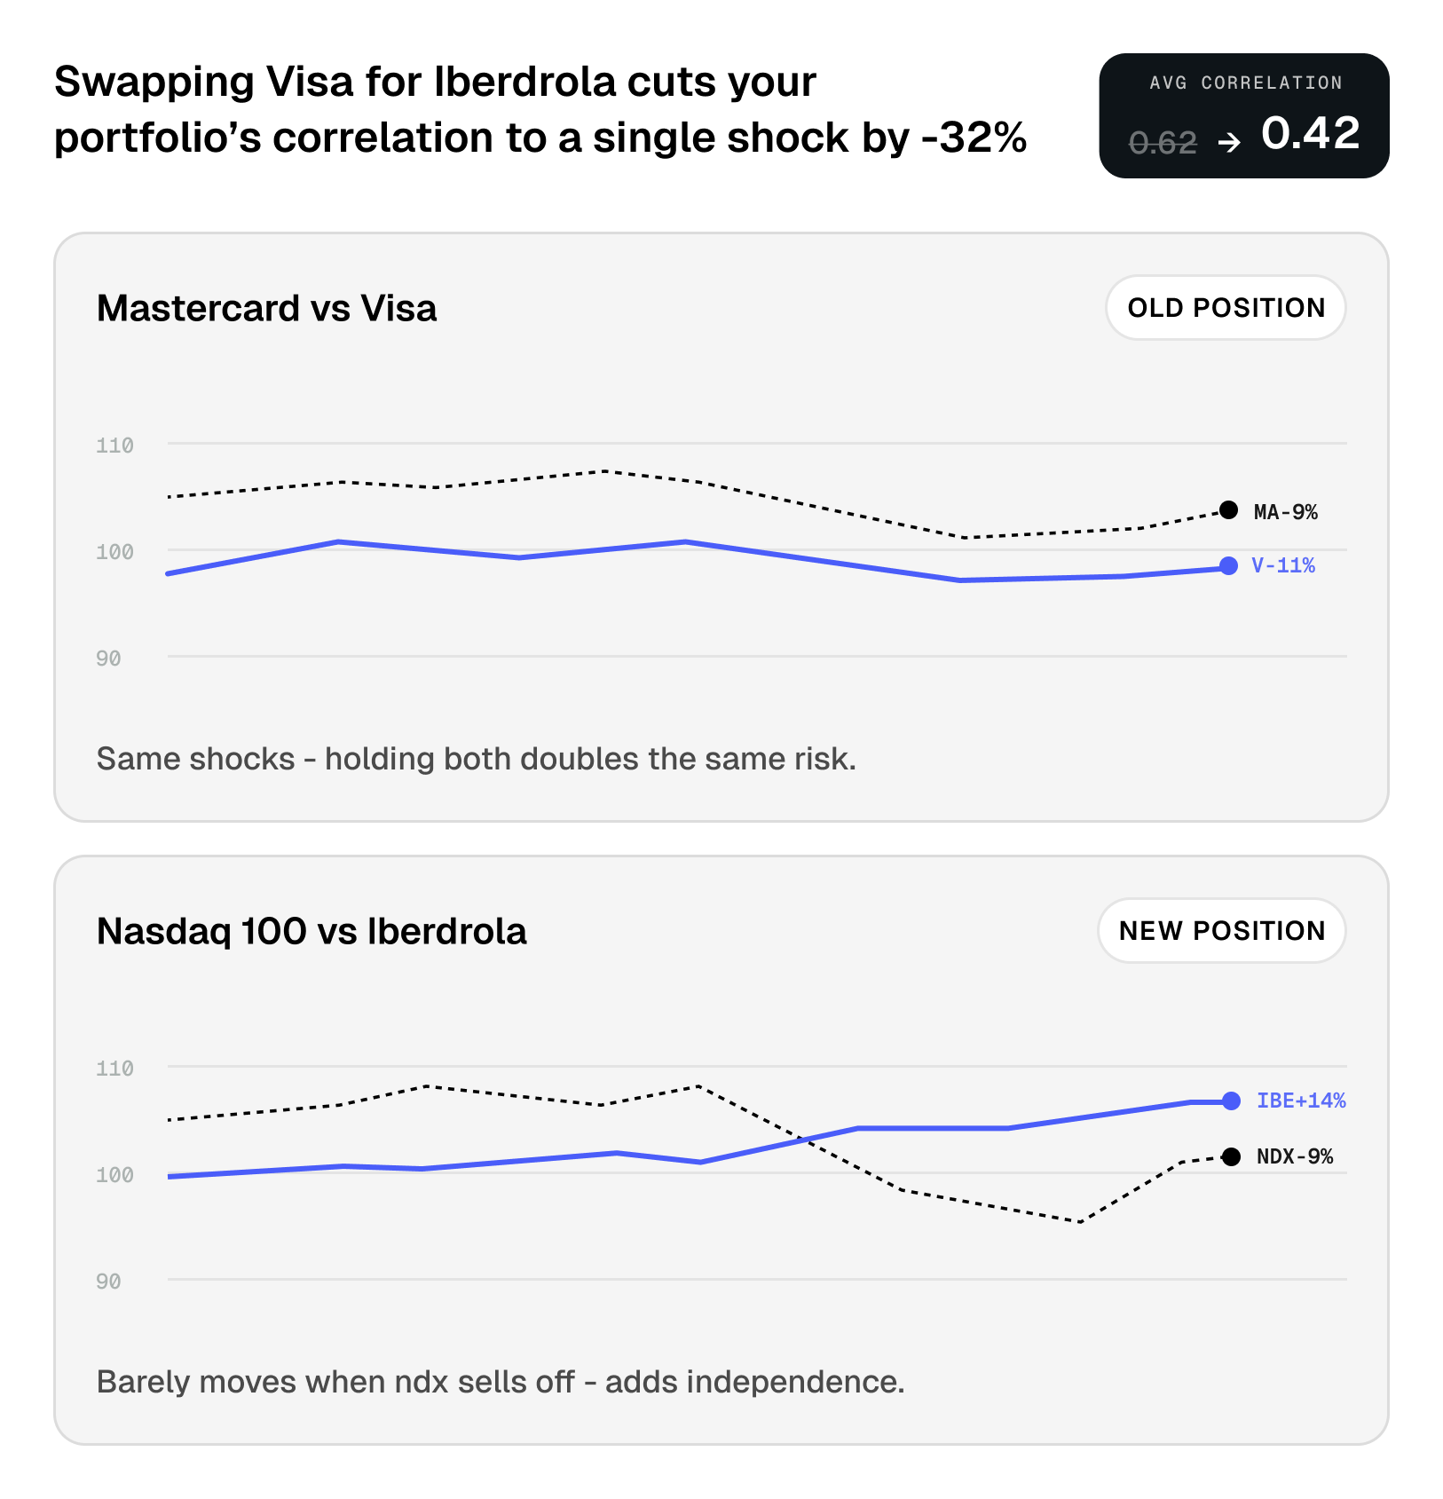Click the OLD POSITION badge
The width and height of the screenshot is (1443, 1499).
pyautogui.click(x=1226, y=308)
